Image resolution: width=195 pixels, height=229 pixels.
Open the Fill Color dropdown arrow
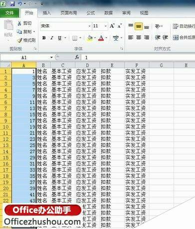[x=95, y=38]
